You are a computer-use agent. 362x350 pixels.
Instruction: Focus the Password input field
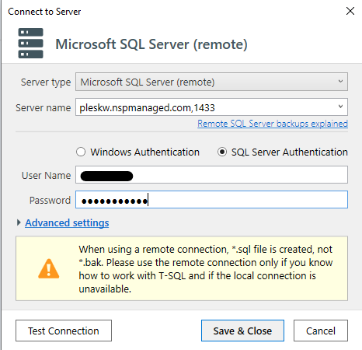point(211,200)
